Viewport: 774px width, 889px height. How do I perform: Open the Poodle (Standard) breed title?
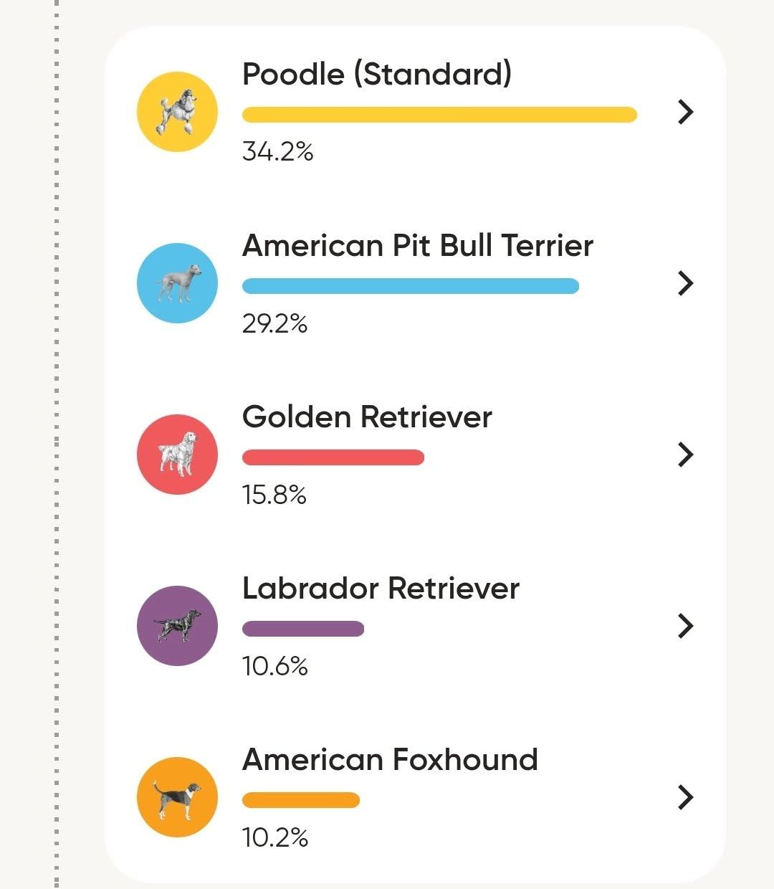pyautogui.click(x=377, y=75)
